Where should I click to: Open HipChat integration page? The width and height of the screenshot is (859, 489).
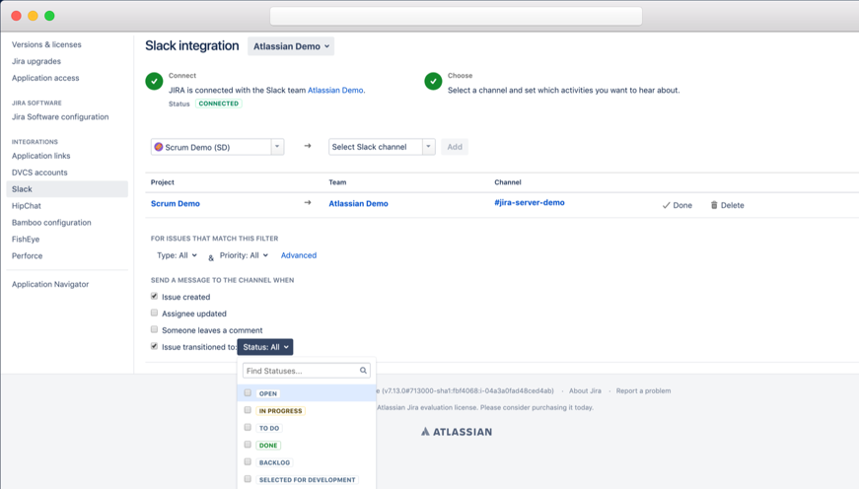27,205
